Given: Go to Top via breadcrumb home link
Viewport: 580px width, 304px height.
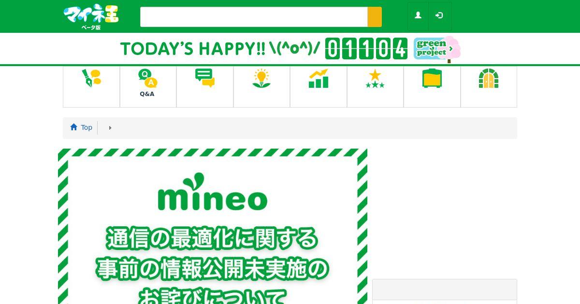Looking at the screenshot, I should [81, 127].
